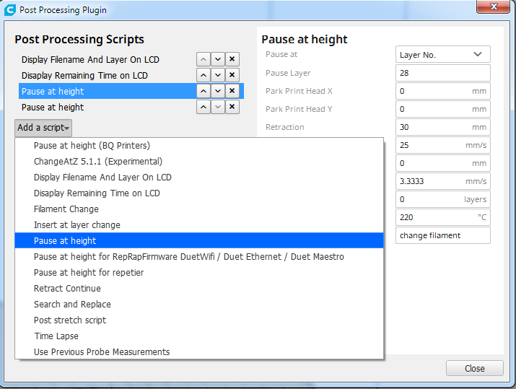Select unhighlighted Pause at height list entry
The height and width of the screenshot is (389, 516).
point(53,108)
